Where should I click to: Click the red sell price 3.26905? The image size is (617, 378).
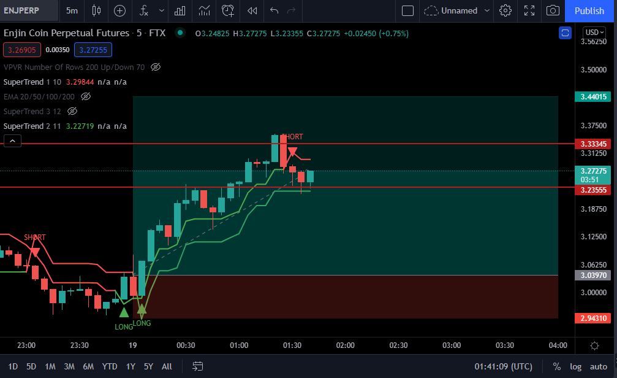[x=22, y=50]
